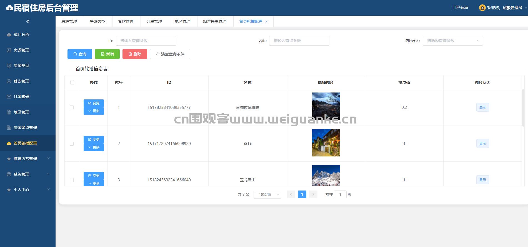This screenshot has height=247, width=528.
Task: Click 地区管理 document icon in sidebar
Action: tap(9, 112)
